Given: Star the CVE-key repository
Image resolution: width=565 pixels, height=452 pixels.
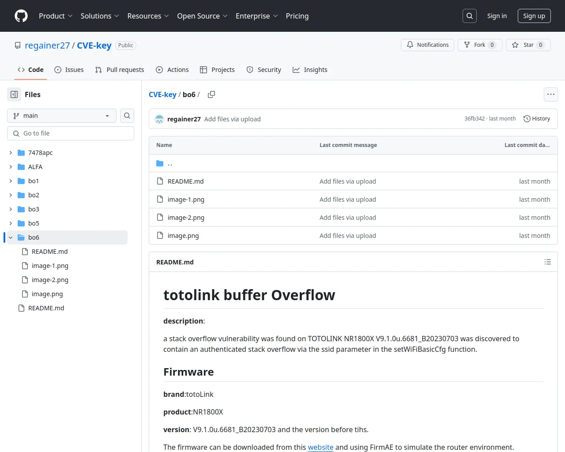Looking at the screenshot, I should pos(528,45).
